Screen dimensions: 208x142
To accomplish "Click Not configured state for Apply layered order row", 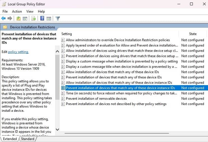I will (x=193, y=45).
